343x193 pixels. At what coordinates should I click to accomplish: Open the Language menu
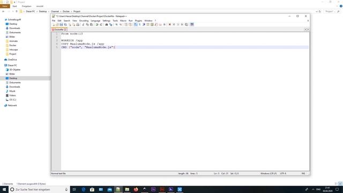coord(95,20)
